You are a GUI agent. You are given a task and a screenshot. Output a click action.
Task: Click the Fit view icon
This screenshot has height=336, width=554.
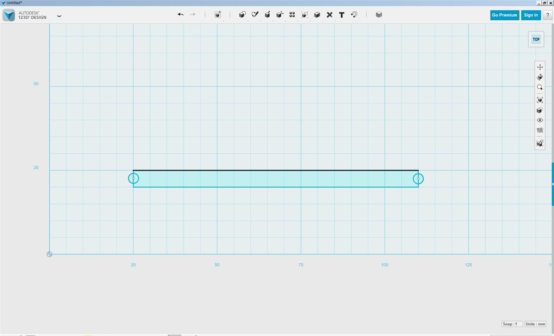click(540, 100)
